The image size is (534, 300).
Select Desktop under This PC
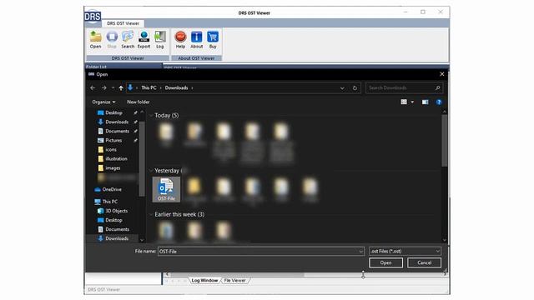coord(113,220)
